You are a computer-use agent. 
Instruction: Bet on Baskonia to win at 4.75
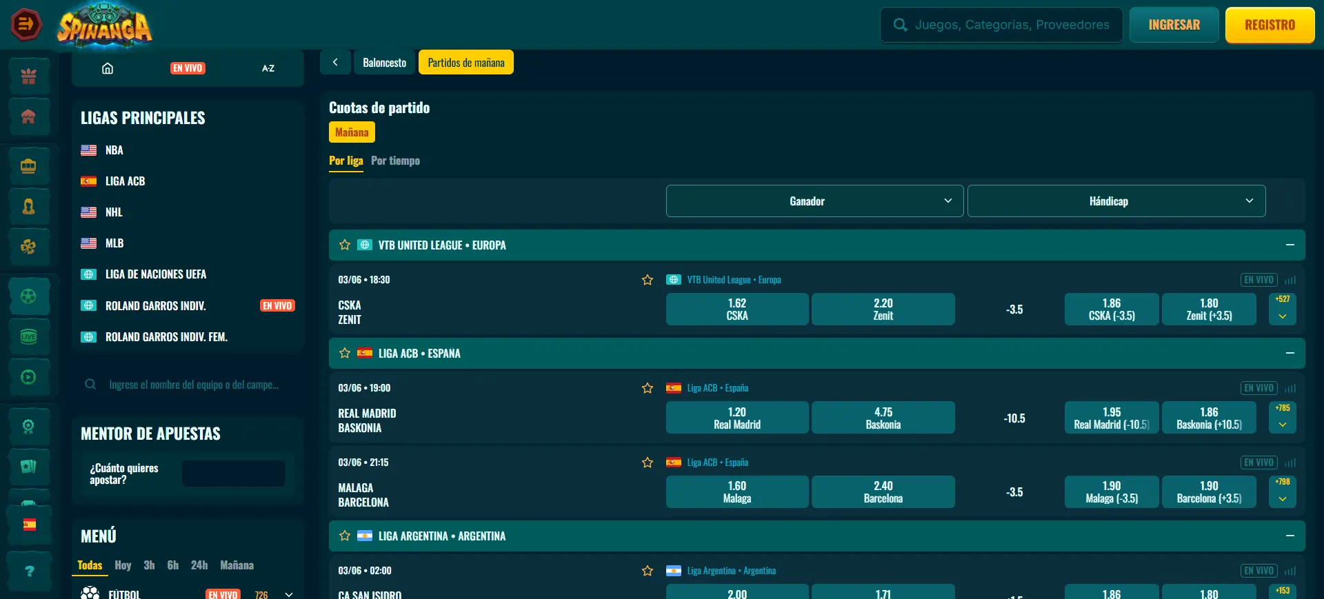click(883, 418)
